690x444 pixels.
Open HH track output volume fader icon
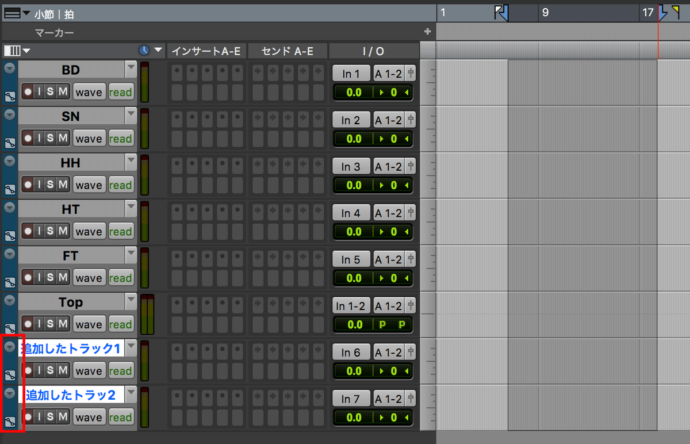point(411,167)
